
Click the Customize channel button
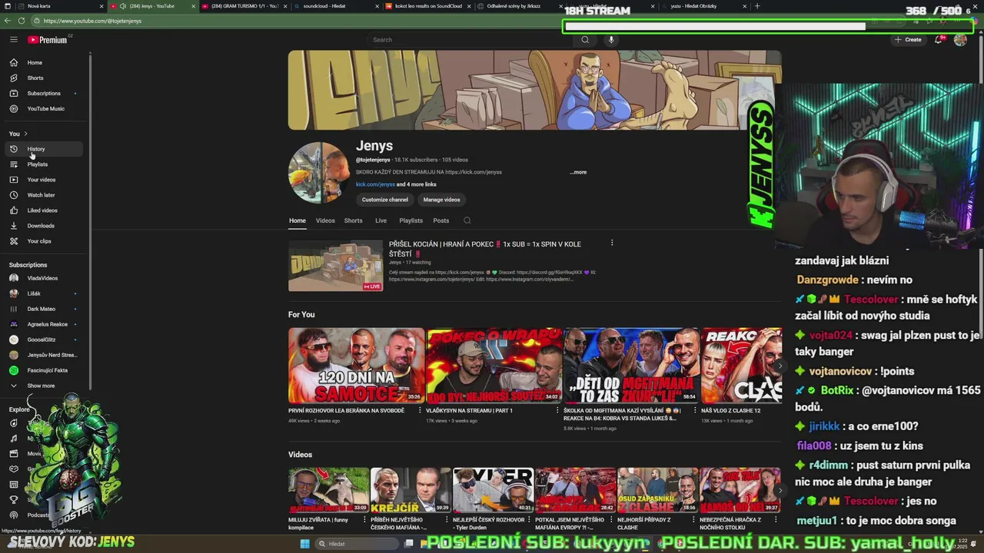pos(385,200)
